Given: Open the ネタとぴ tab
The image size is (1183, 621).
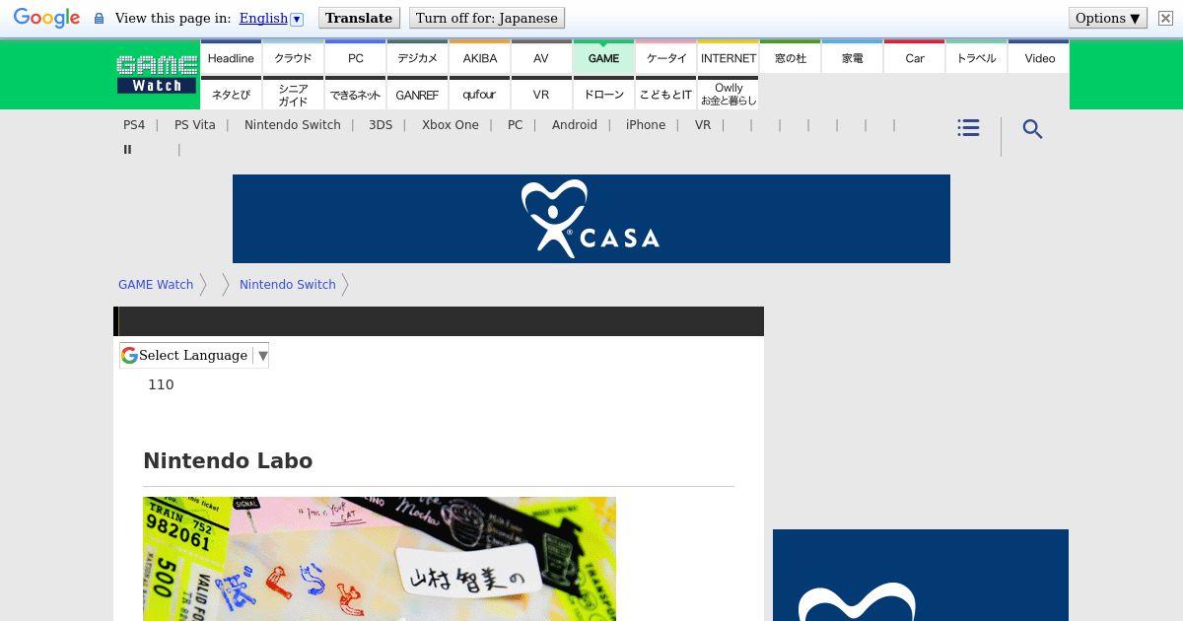Looking at the screenshot, I should coord(231,95).
